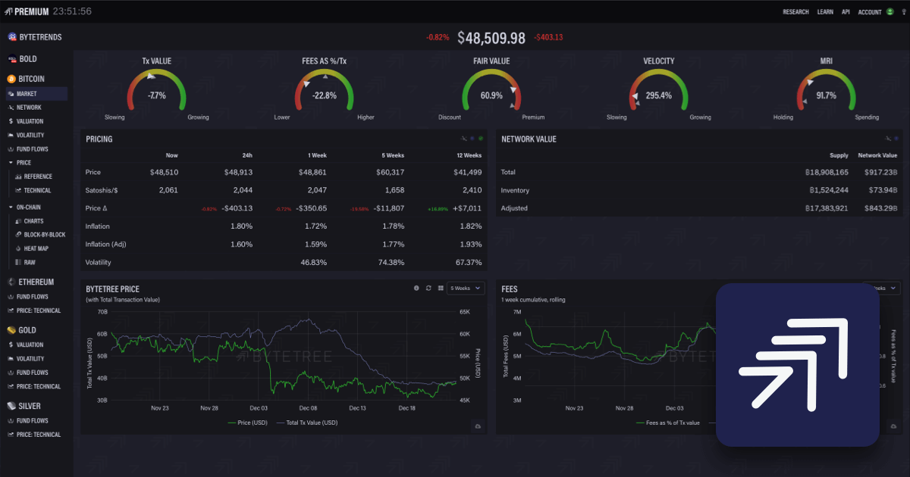The width and height of the screenshot is (910, 477).
Task: Click the Gold bar icon
Action: tap(11, 330)
